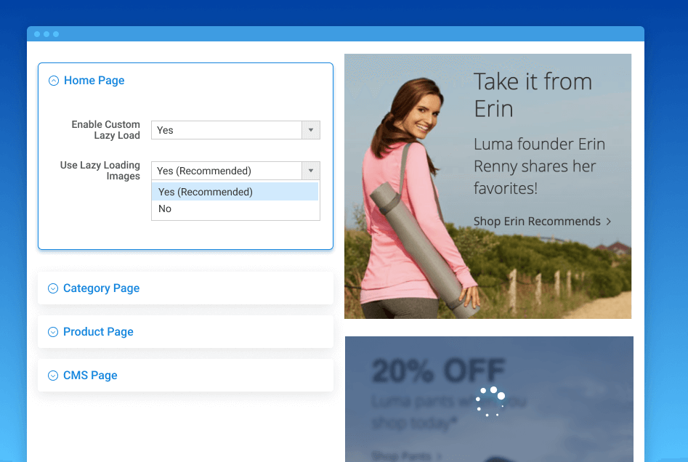
Task: Click the blurred 20% OFF banner heading
Action: (x=438, y=370)
